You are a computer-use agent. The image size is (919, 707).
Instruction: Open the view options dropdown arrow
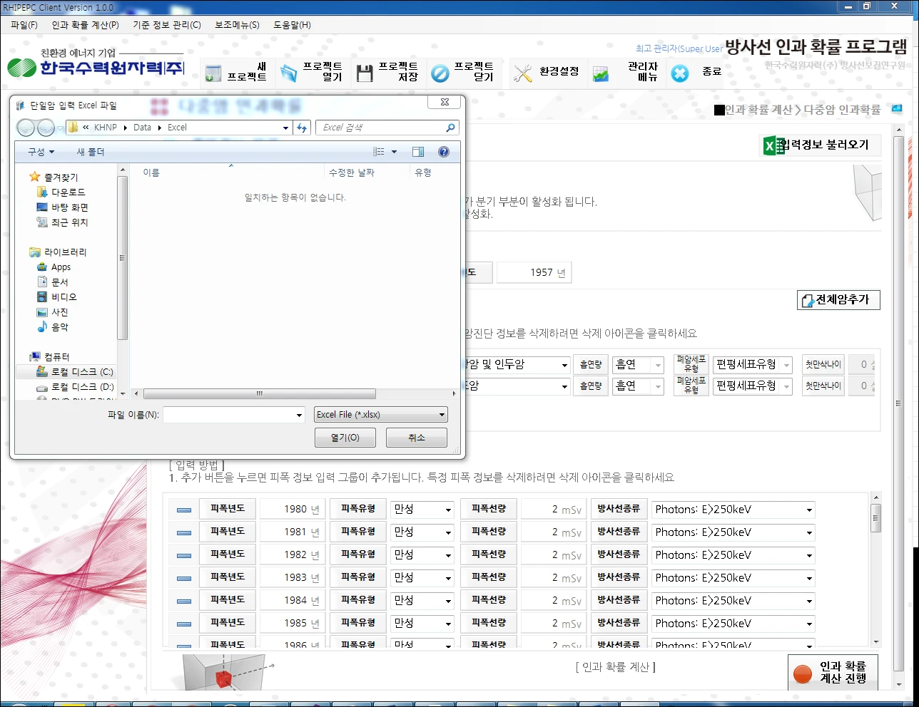pyautogui.click(x=394, y=152)
